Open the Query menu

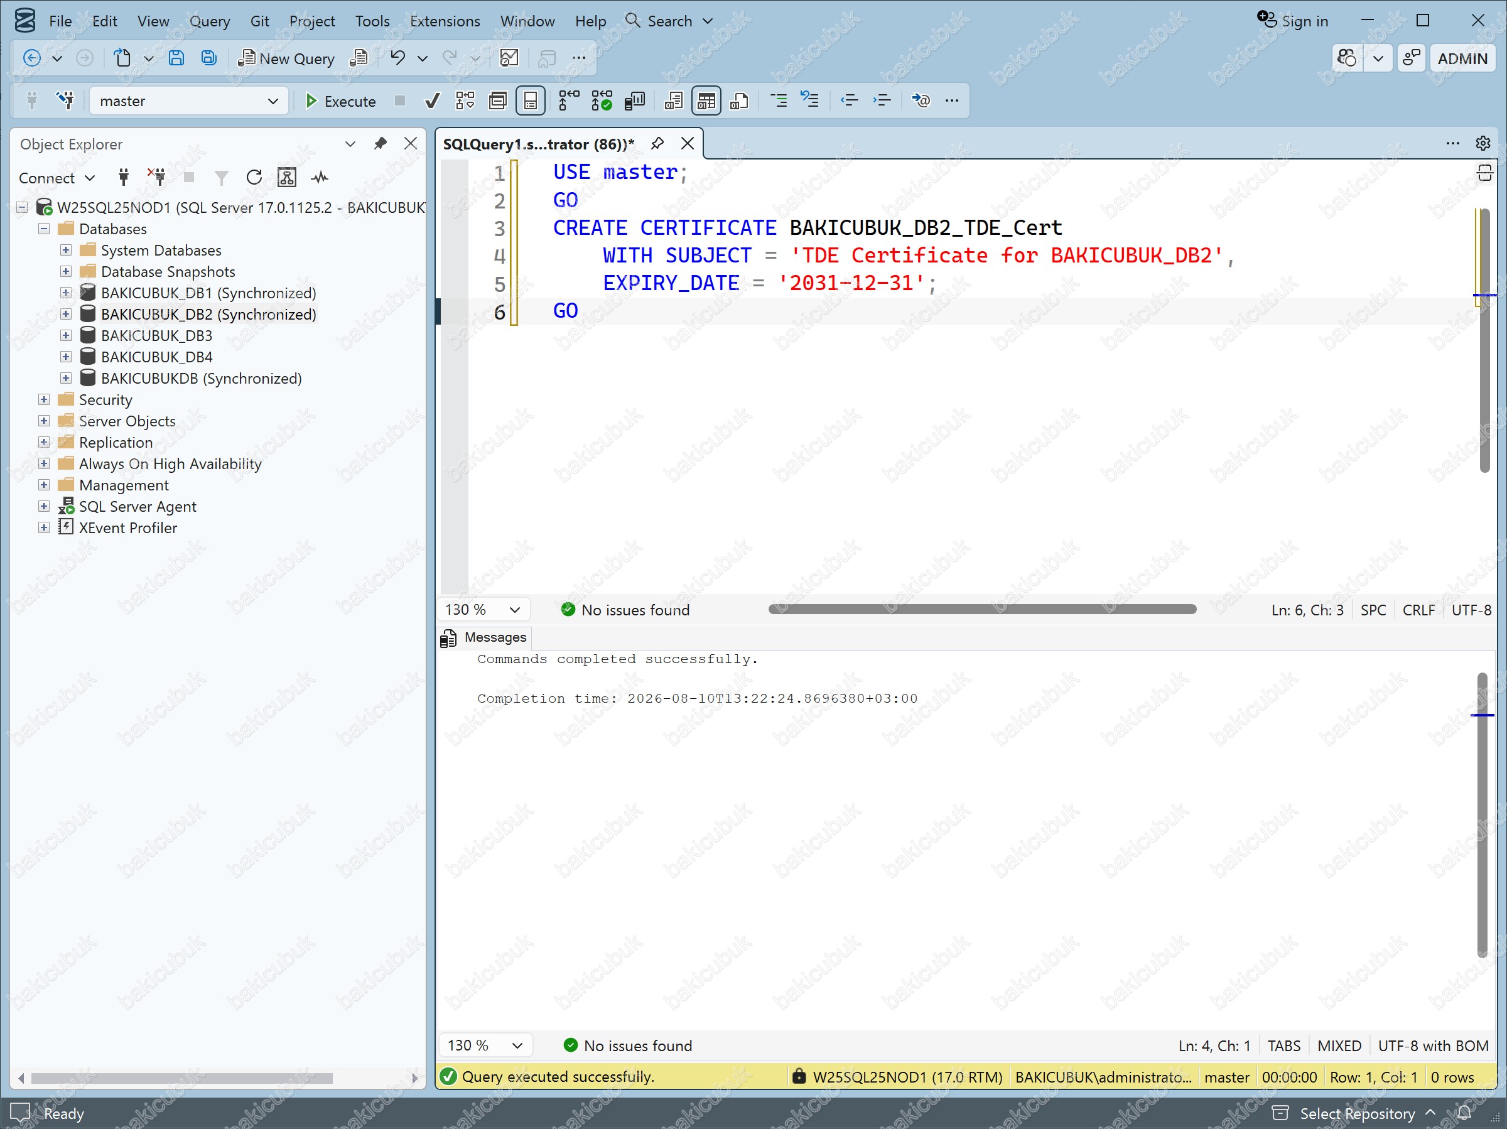(210, 21)
